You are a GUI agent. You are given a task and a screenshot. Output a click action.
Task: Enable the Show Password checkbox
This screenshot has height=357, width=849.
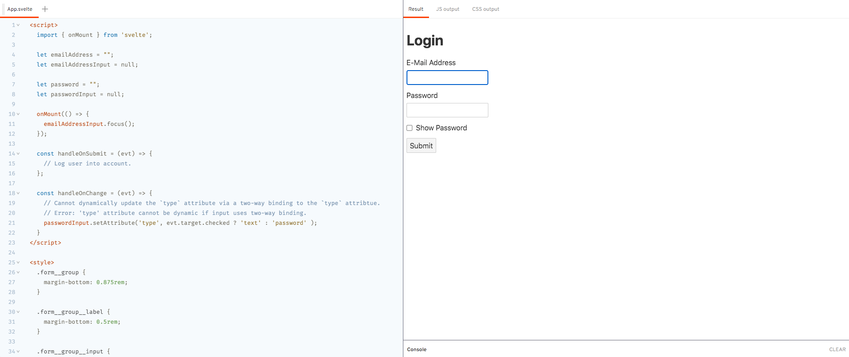410,128
